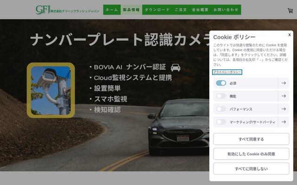
Task: Click the car icon beside BOVIA AI
Action: (175, 68)
